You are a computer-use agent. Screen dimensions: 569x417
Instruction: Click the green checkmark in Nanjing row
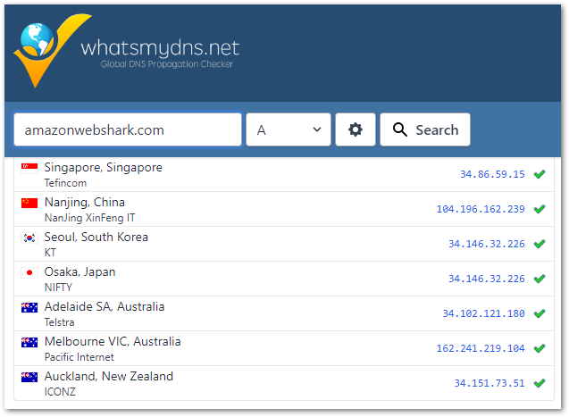click(540, 209)
